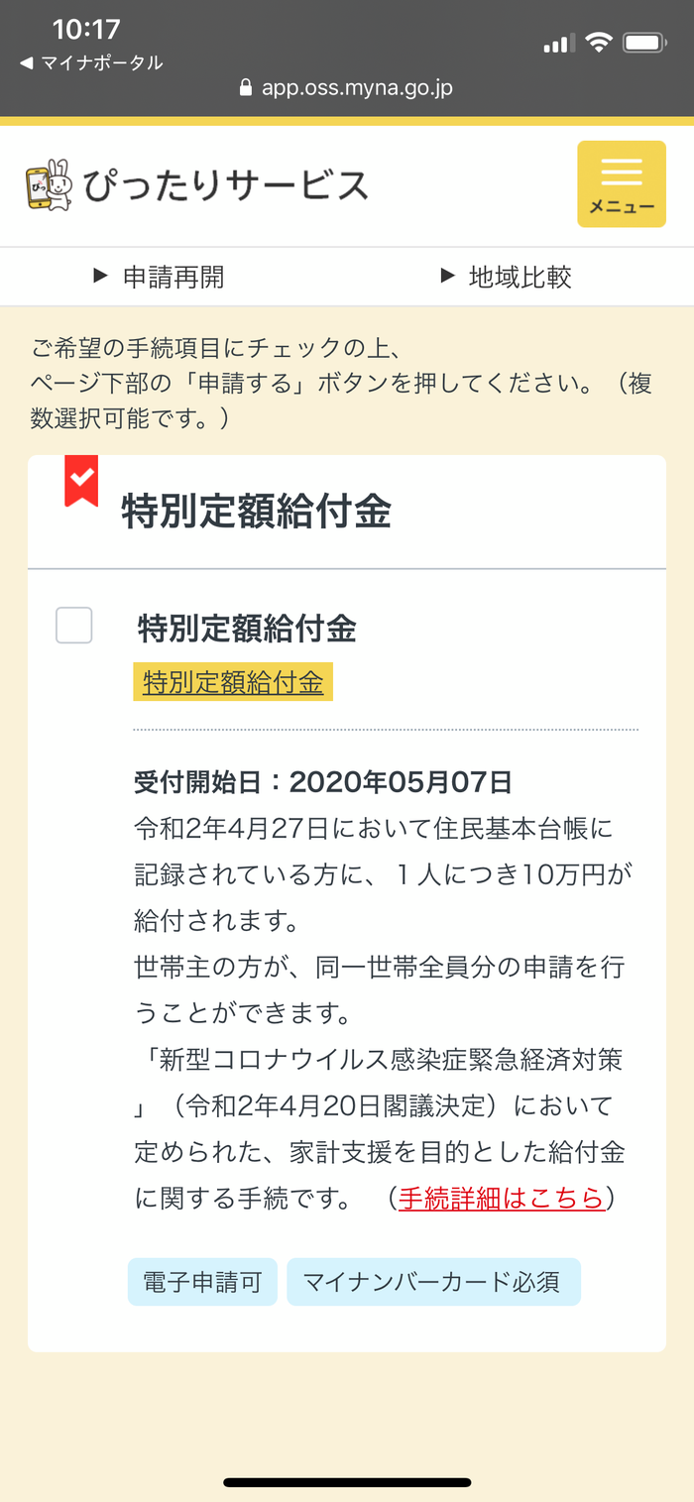The width and height of the screenshot is (694, 1502).
Task: Check the 特別定額給付金 checkbox
Action: tap(74, 626)
